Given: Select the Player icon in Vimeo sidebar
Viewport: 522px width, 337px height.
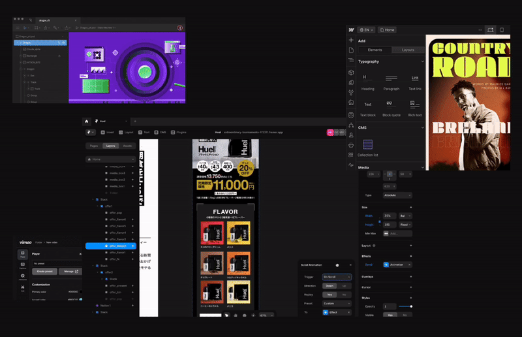Looking at the screenshot, I should 23,254.
